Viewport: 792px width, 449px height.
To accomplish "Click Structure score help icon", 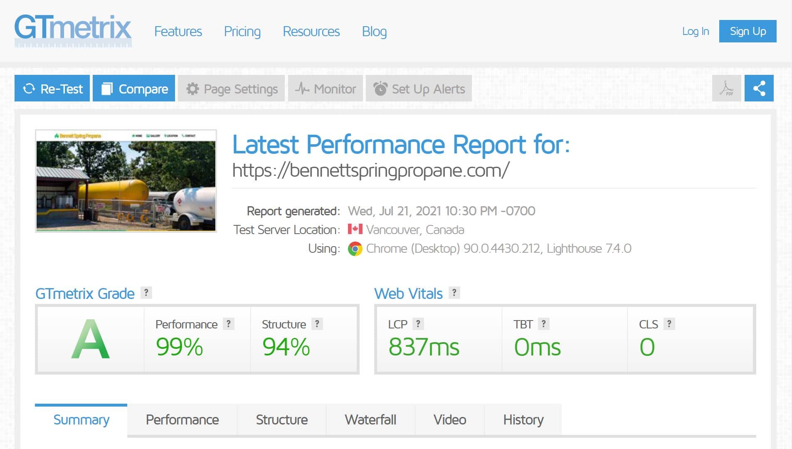I will point(317,324).
